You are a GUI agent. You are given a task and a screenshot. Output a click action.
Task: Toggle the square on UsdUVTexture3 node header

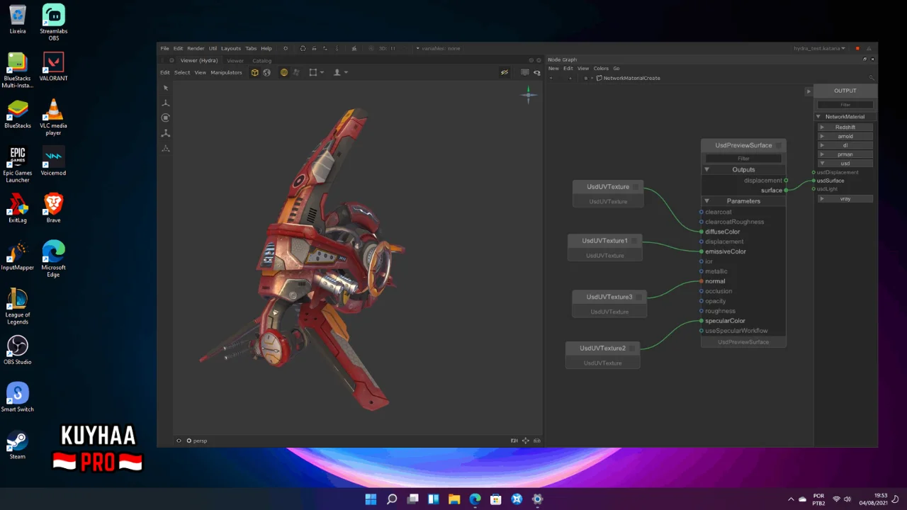pyautogui.click(x=639, y=297)
